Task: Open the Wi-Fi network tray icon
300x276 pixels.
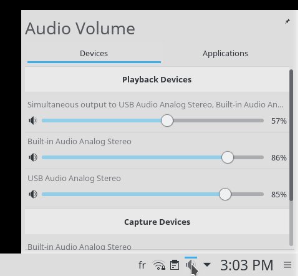Action: click(159, 265)
